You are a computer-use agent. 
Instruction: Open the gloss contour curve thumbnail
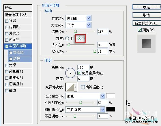(x=70, y=87)
